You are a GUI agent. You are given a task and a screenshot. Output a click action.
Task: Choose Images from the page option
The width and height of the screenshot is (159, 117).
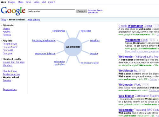click(x=14, y=62)
